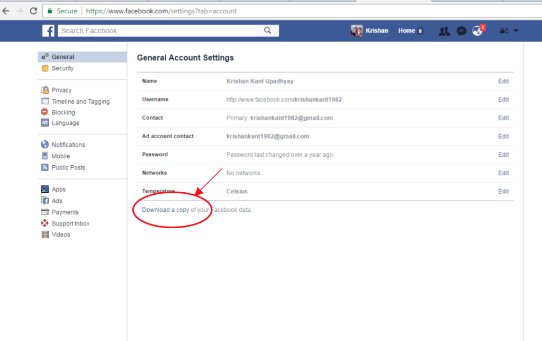This screenshot has height=341, width=542.
Task: Open the Support Inbox lifebuoy icon
Action: [x=45, y=223]
